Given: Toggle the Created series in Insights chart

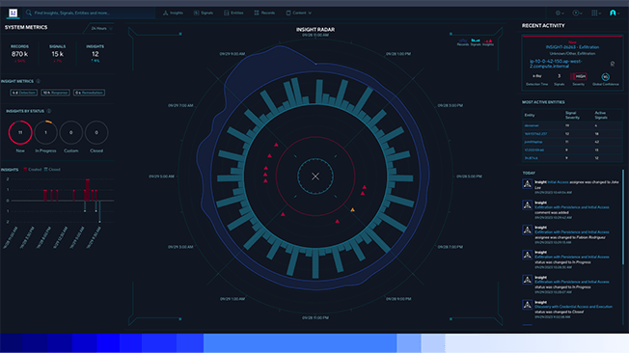Looking at the screenshot, I should tap(32, 170).
